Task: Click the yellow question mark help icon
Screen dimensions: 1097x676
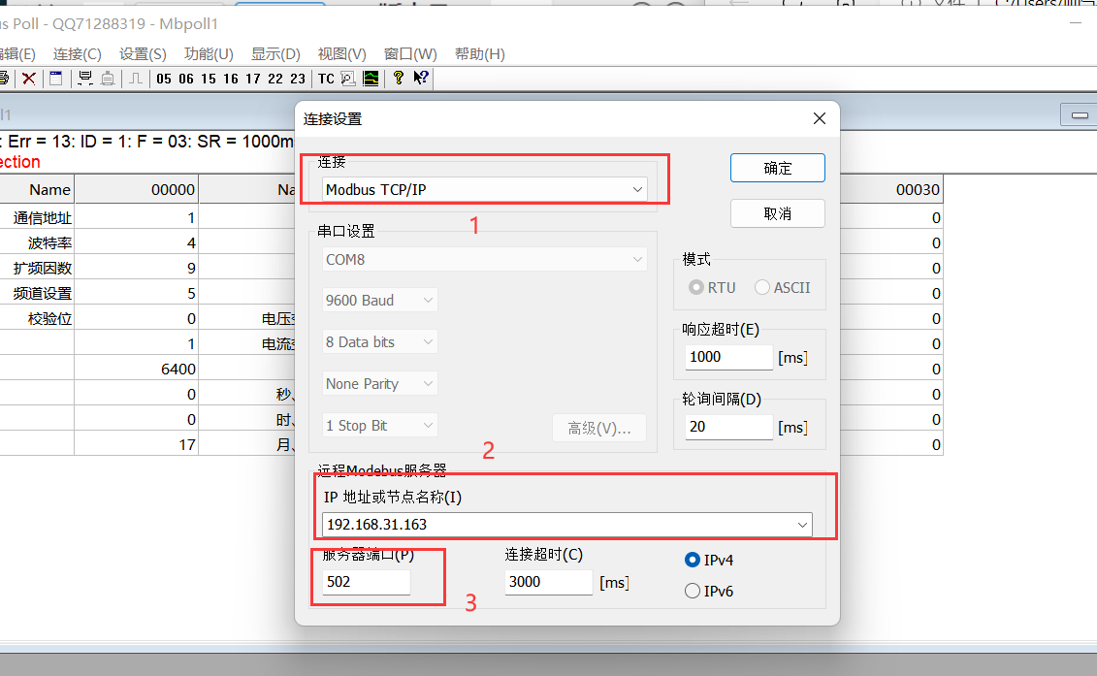Action: (x=398, y=79)
